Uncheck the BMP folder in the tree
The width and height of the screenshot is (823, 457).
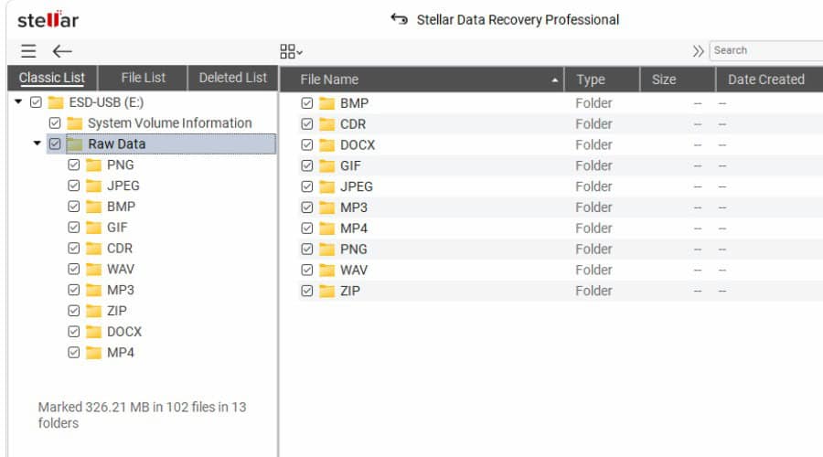pyautogui.click(x=73, y=207)
